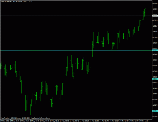Click the 1.5105 price scale label
This screenshot has width=158, height=122.
[x=155, y=88]
